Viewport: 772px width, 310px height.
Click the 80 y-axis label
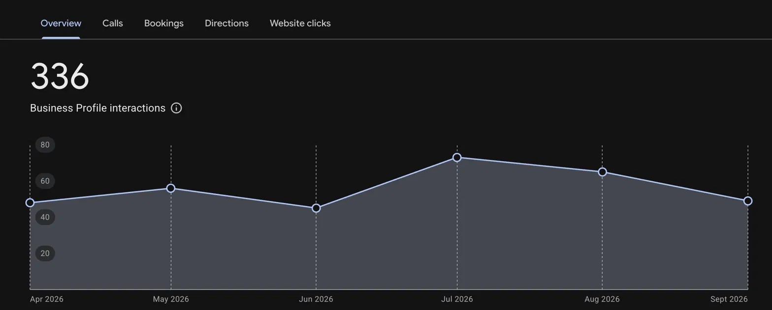click(45, 144)
